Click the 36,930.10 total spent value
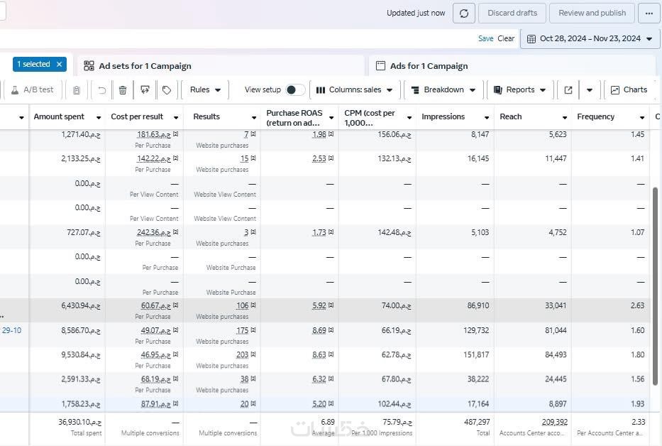 79,422
